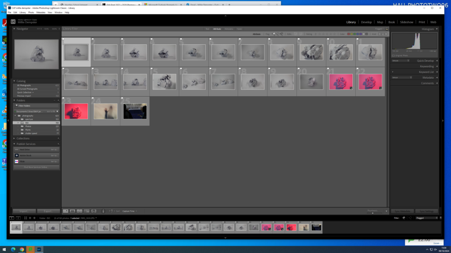Add a new folder with the Folders plus icon
Viewport: 451px width, 253px height.
58,101
